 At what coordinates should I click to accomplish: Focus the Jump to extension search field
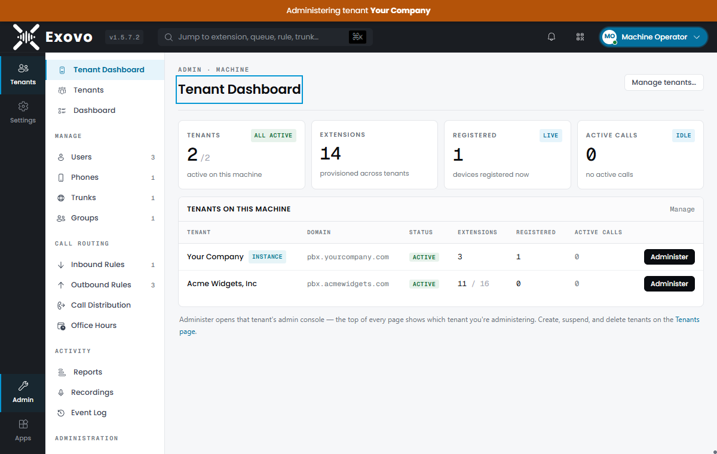(265, 37)
